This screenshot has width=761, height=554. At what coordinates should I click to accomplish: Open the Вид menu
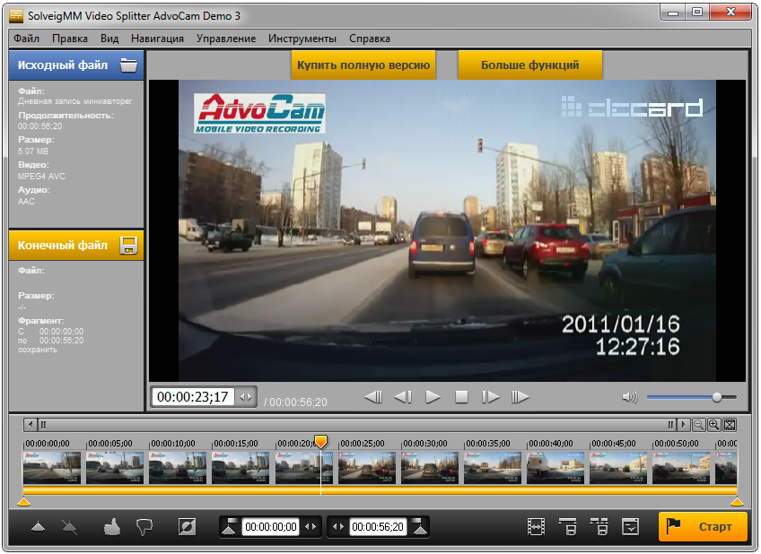[x=109, y=39]
